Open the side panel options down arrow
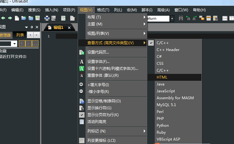Image resolution: width=234 pixels, height=144 pixels. [x=26, y=27]
